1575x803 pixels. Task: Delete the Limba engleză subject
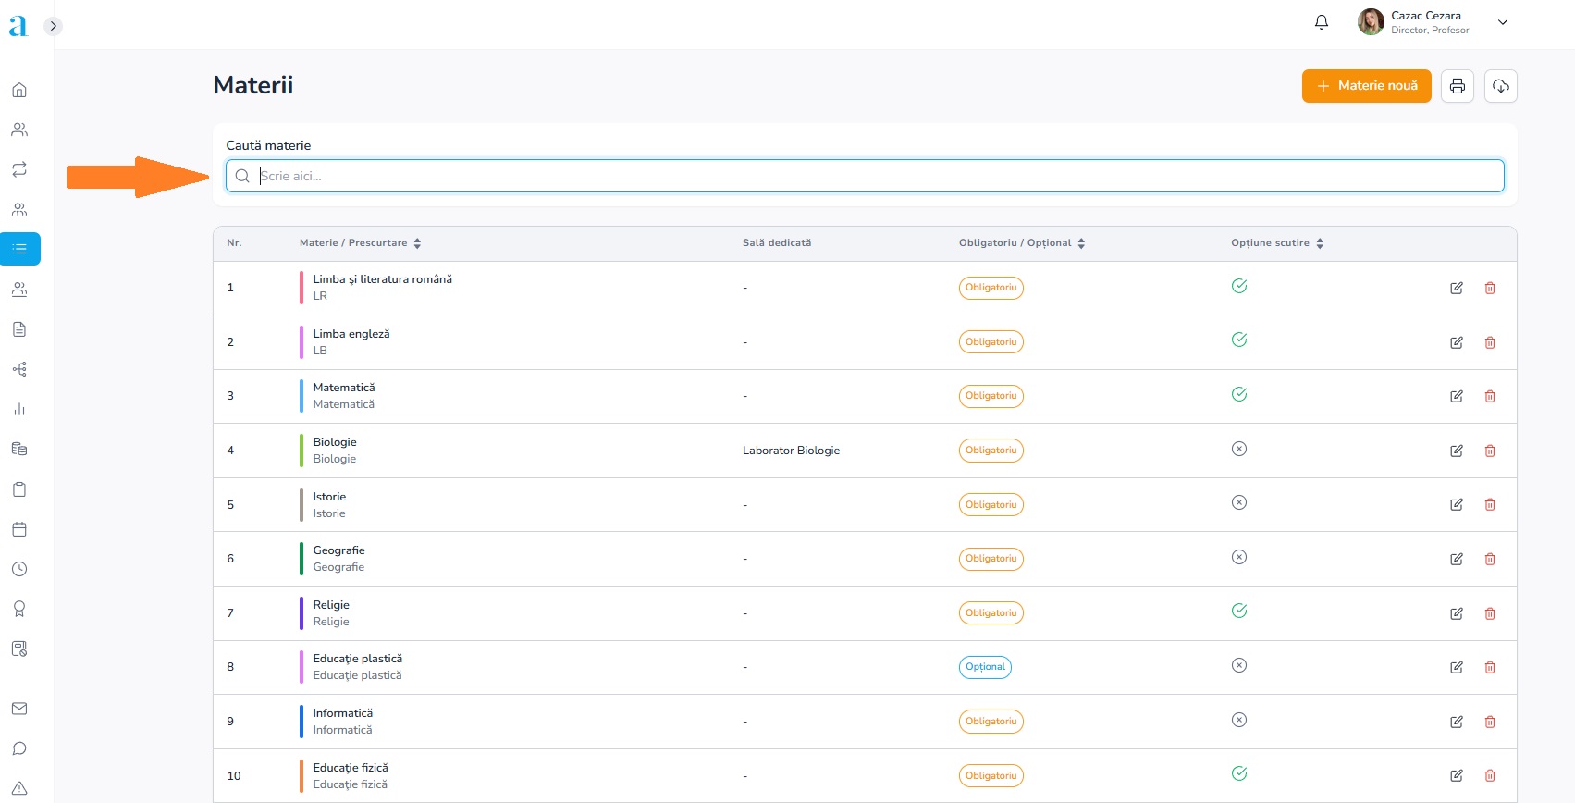(1490, 342)
